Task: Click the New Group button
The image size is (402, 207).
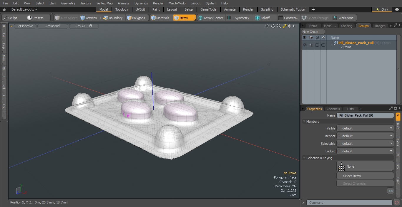Action: tap(313, 32)
